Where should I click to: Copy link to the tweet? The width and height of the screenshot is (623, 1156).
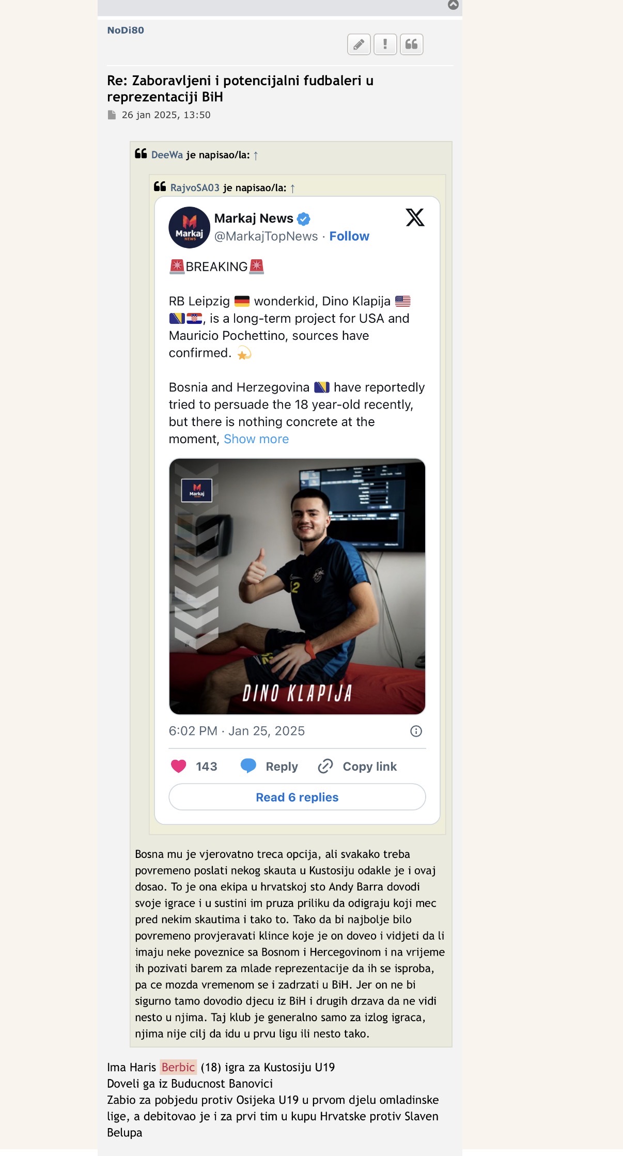(357, 767)
